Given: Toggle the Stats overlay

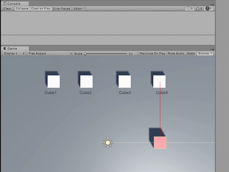Looking at the screenshot, I should (191, 54).
